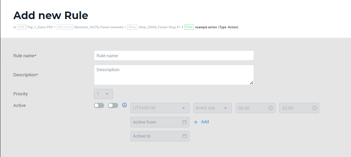Click the green Flow badge

[189, 27]
